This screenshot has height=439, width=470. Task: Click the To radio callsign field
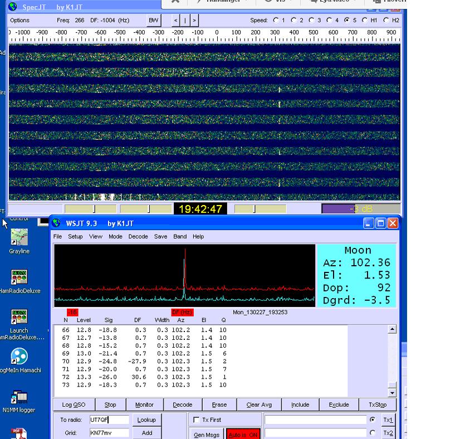[x=109, y=420]
